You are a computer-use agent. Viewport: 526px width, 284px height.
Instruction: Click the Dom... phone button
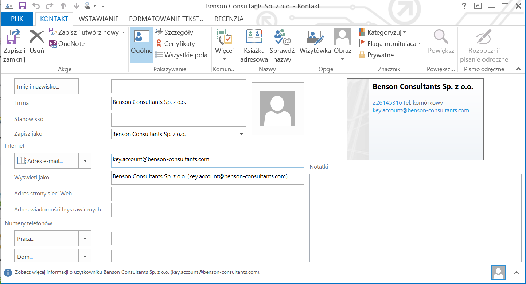tap(46, 256)
